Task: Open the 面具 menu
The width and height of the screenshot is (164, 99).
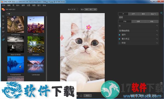Action: [x=23, y=5]
